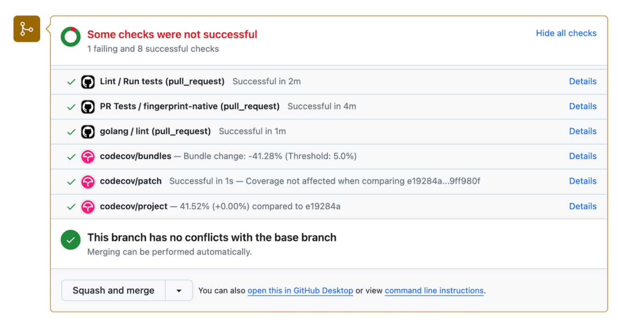This screenshot has width=618, height=324.
Task: Click GitHub avatar beside golang / lint
Action: pyautogui.click(x=88, y=132)
